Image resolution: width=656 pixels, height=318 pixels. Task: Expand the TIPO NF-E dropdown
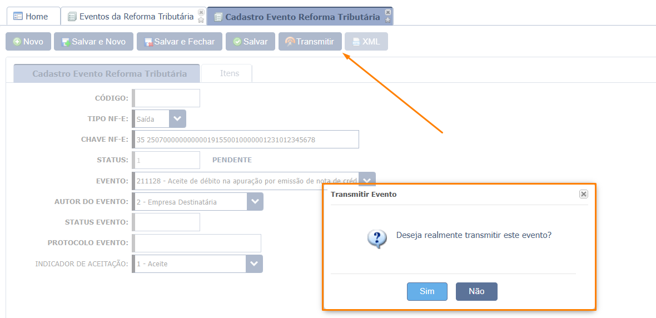click(x=177, y=119)
